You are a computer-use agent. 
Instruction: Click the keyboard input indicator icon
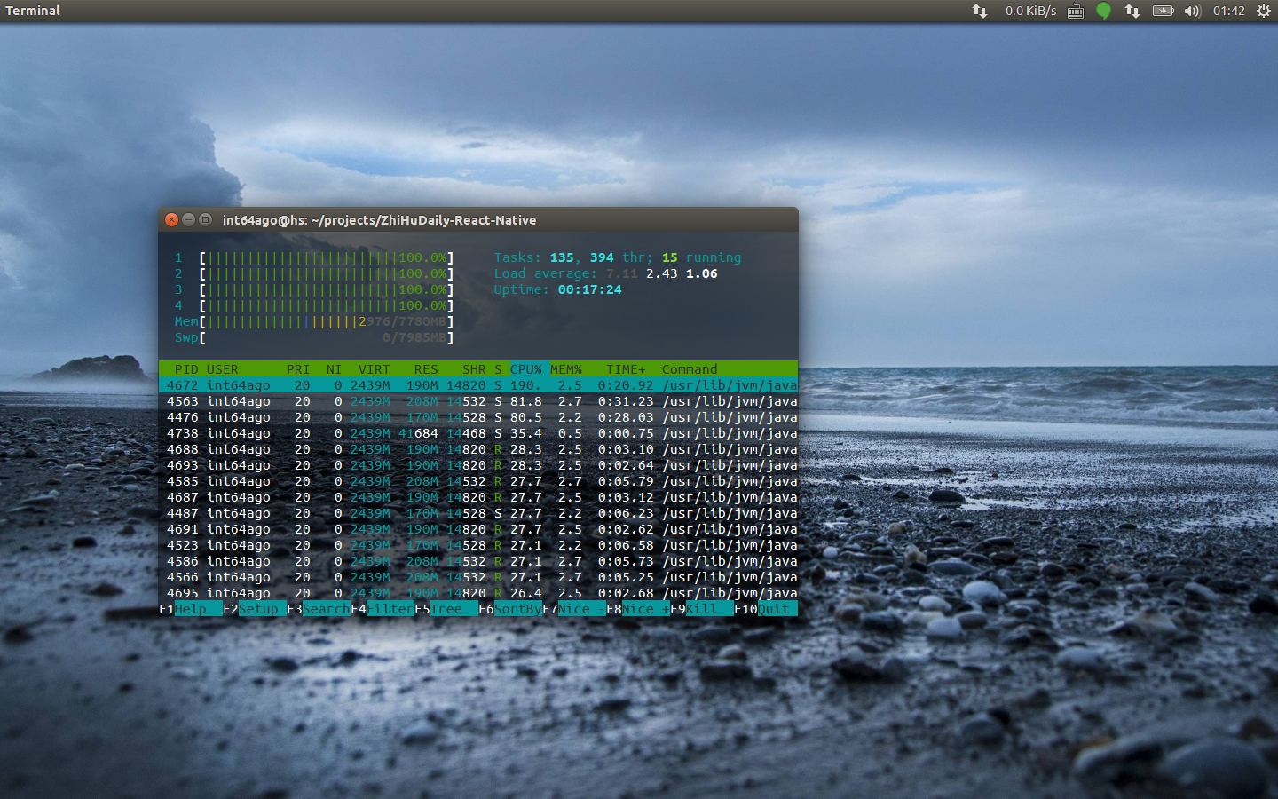coord(1076,11)
